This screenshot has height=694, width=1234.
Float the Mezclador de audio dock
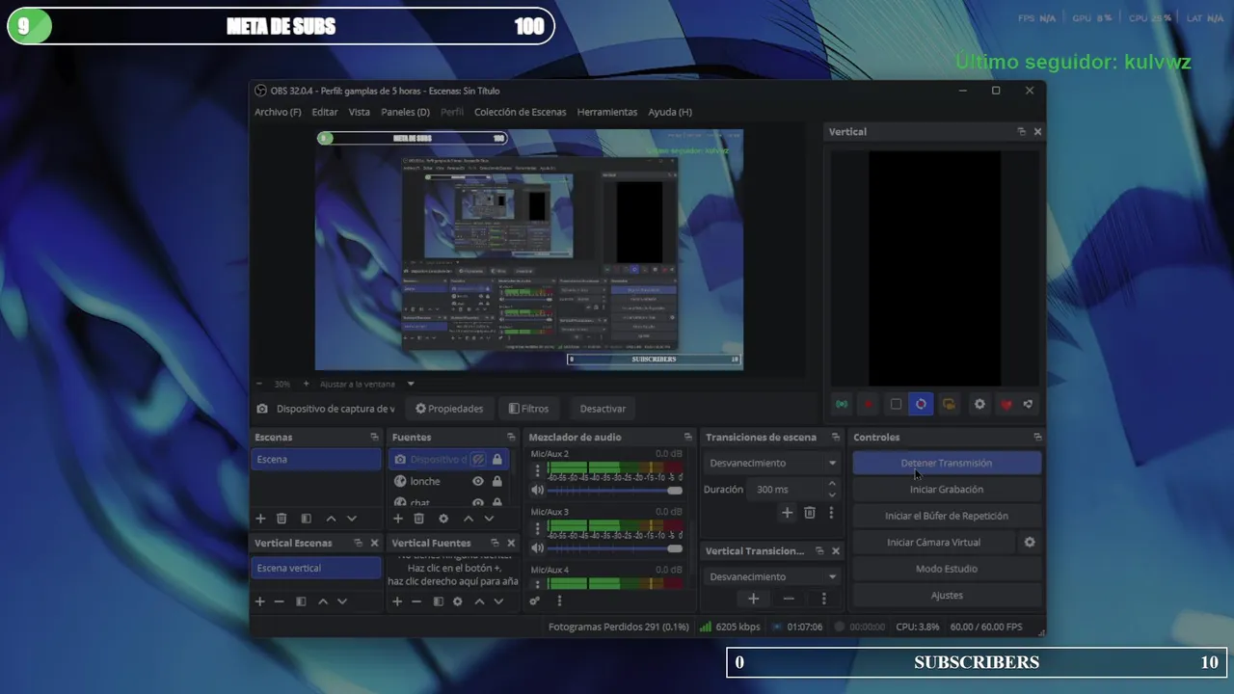coord(687,437)
